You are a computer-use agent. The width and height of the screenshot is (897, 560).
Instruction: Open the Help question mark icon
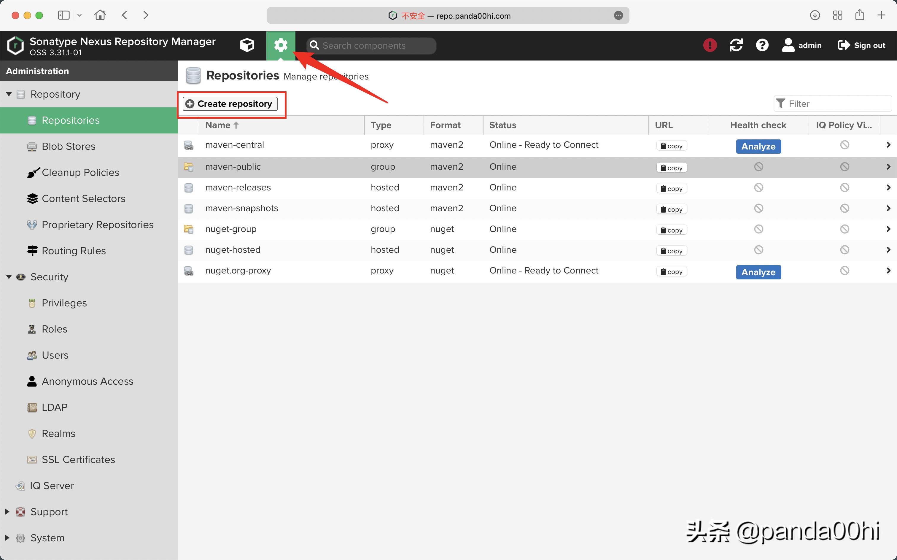point(762,45)
